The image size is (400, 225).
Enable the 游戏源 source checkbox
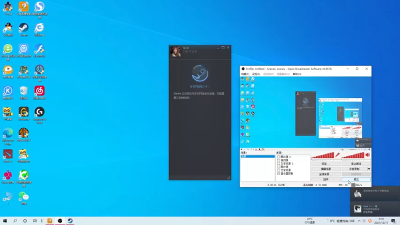tap(278, 160)
